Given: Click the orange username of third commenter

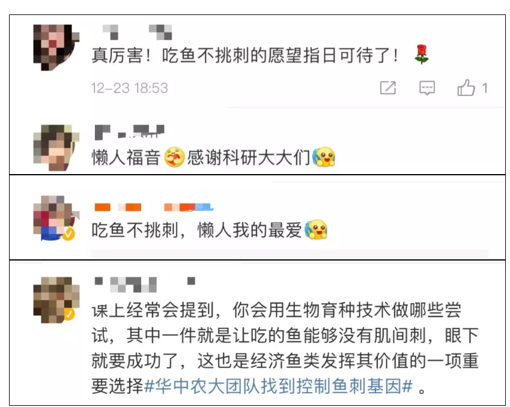Looking at the screenshot, I should (x=154, y=207).
